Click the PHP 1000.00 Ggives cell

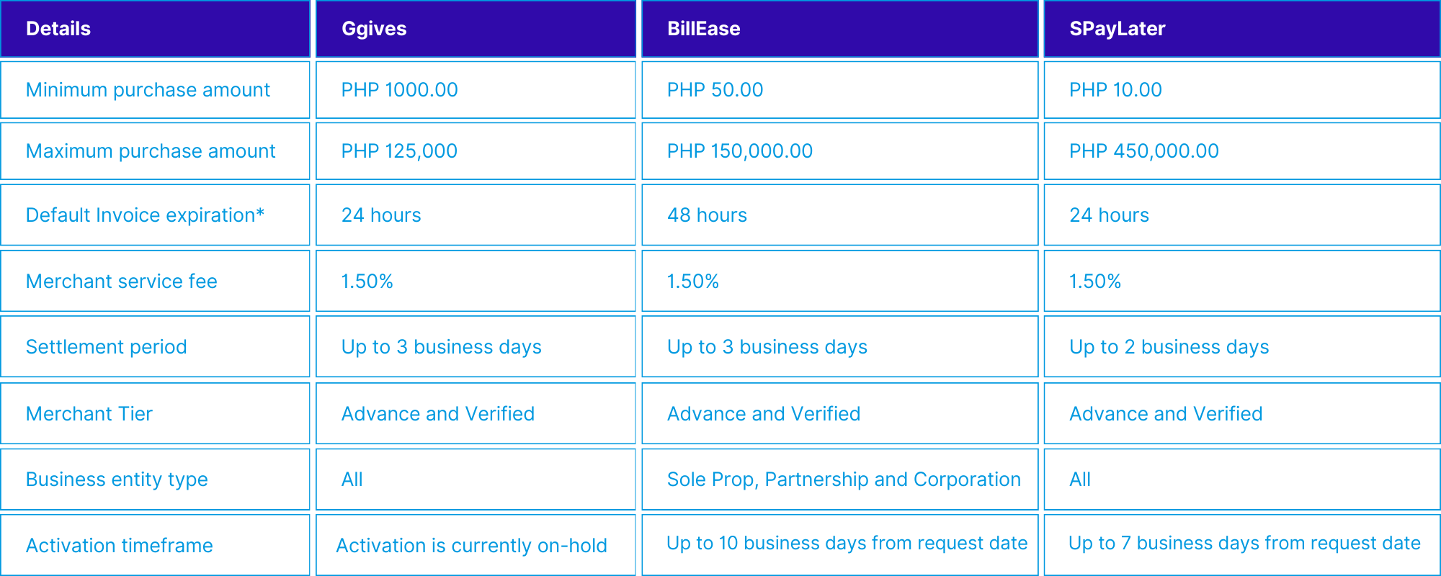(x=399, y=90)
